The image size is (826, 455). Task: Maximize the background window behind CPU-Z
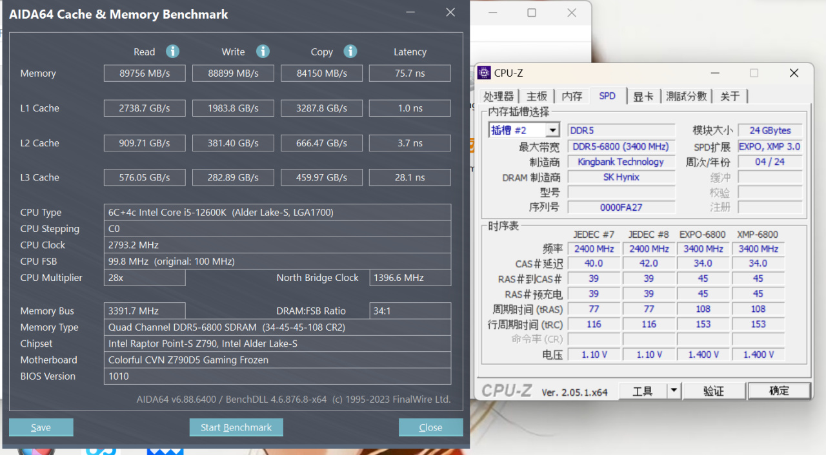pos(532,13)
